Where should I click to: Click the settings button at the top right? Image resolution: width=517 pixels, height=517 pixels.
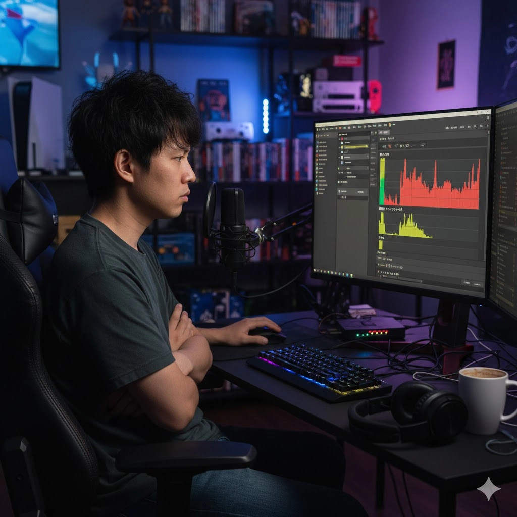click(x=481, y=127)
